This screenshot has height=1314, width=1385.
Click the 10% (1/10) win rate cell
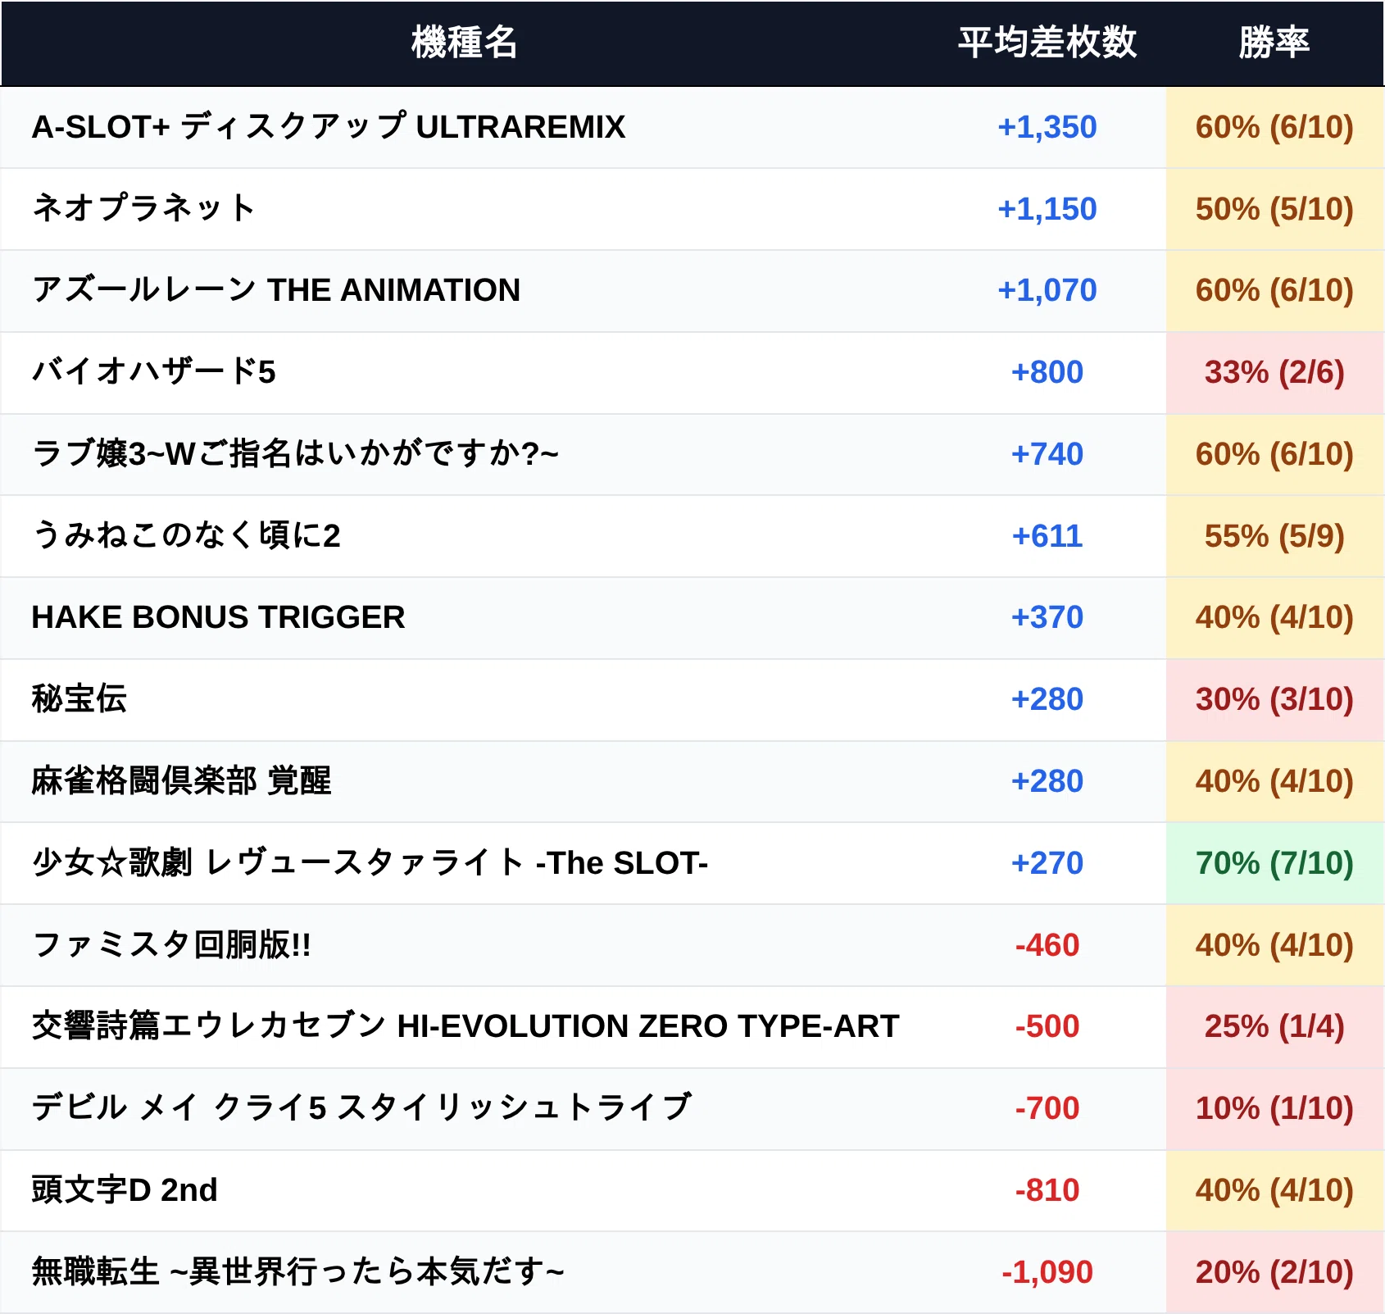1274,1108
